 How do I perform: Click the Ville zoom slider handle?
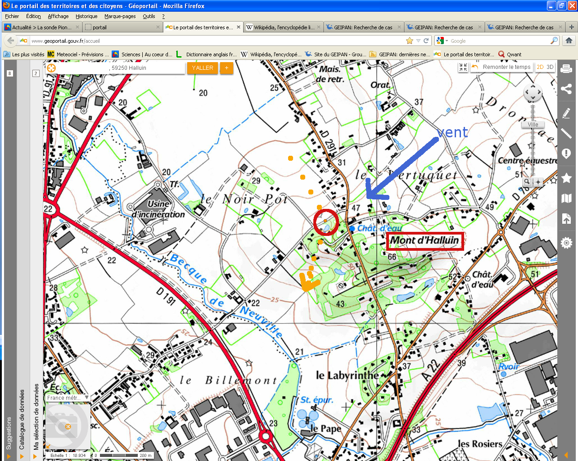(x=533, y=125)
